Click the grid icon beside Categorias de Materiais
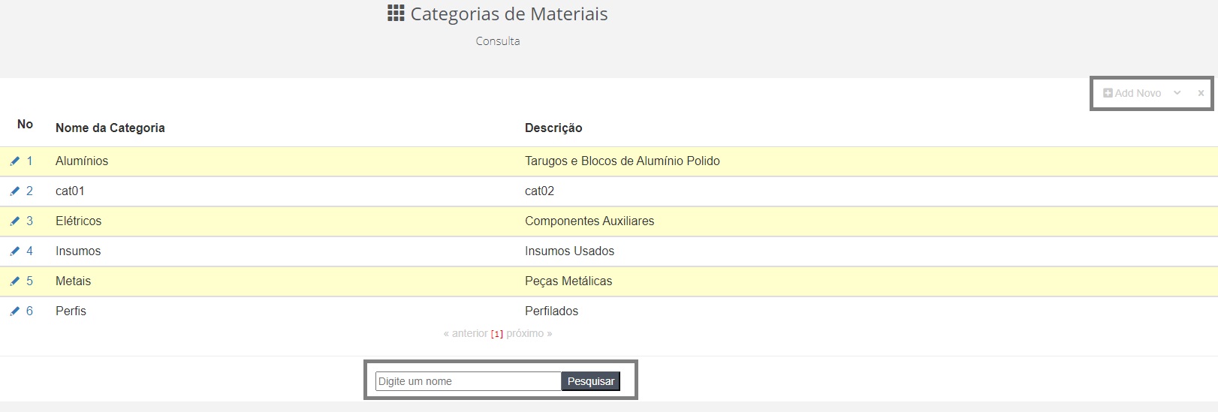Screen dimensions: 1218x412 [396, 14]
